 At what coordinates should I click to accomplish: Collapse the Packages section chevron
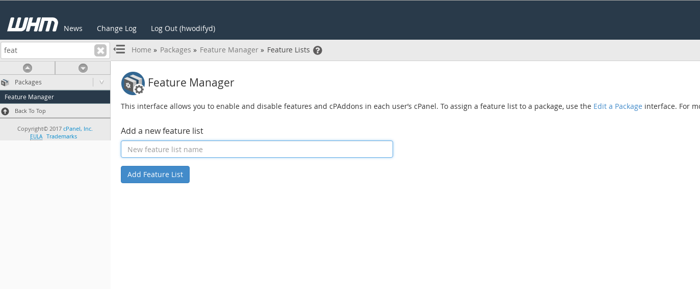[101, 82]
